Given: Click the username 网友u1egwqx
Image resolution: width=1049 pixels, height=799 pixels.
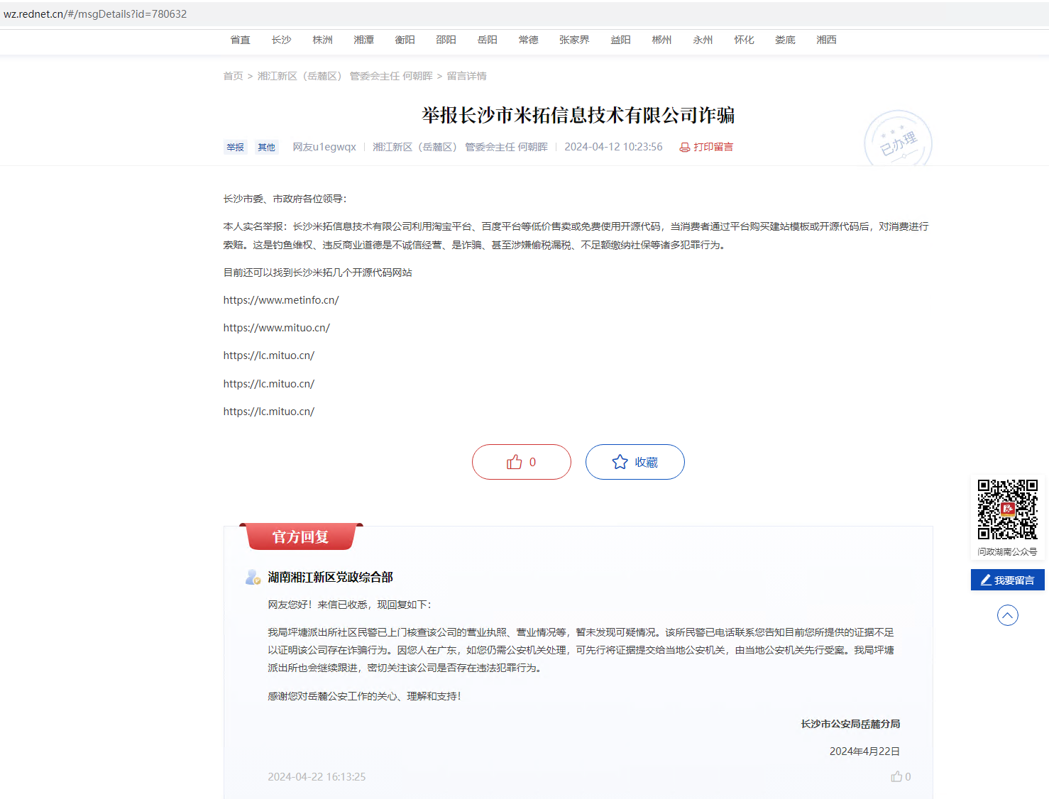Looking at the screenshot, I should tap(324, 147).
